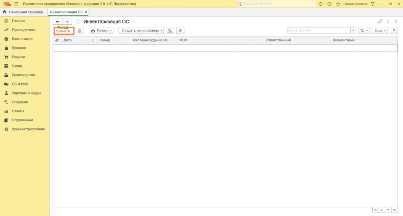The width and height of the screenshot is (403, 216).
Task: Open the Руководителю section
Action: [x=24, y=30]
